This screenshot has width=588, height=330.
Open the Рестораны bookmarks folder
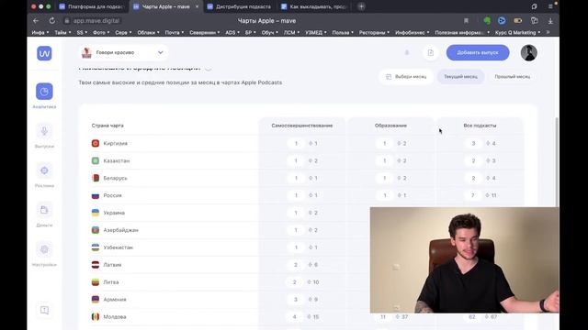coord(374,33)
